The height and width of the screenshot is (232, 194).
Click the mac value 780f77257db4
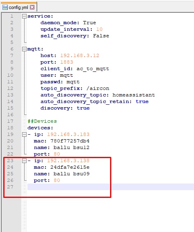(x=70, y=141)
